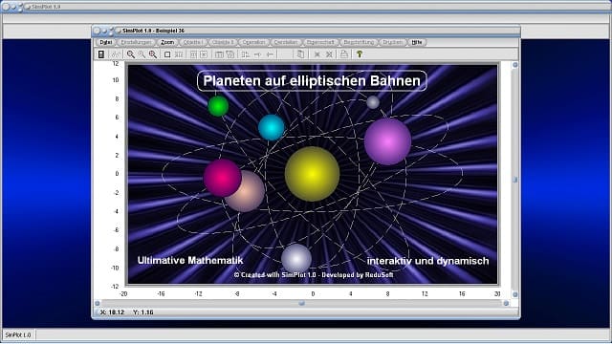Viewport: 612px width, 344px height.
Task: Click the white planet at plot bottom
Action: [296, 258]
